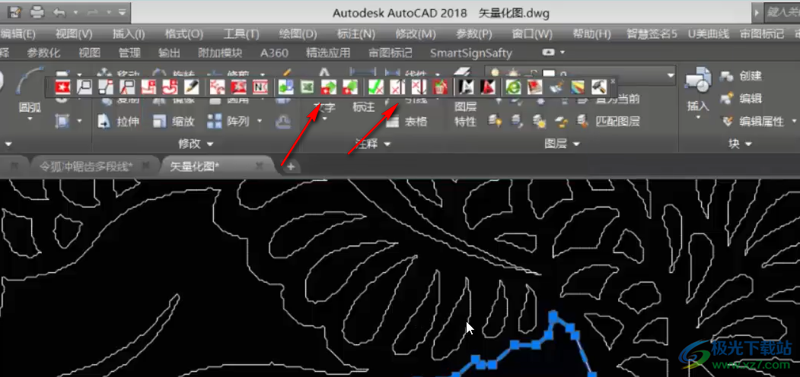Open the 帮助(H) menu
800x377 pixels.
pos(591,34)
